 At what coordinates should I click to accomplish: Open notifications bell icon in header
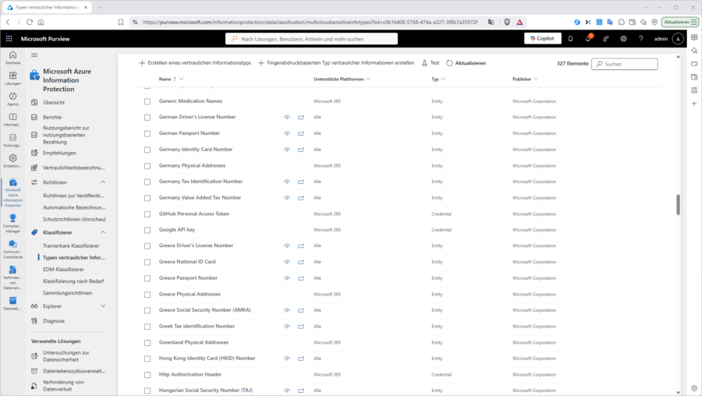point(570,39)
